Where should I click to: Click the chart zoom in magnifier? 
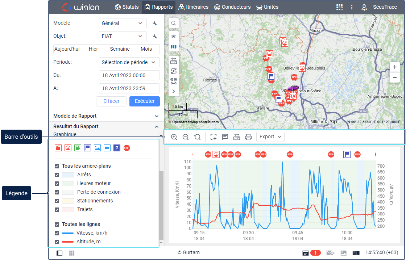(174, 137)
